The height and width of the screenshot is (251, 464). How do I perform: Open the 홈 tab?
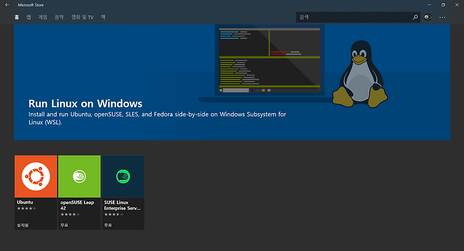[17, 17]
